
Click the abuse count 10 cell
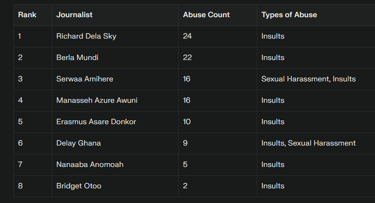[187, 122]
